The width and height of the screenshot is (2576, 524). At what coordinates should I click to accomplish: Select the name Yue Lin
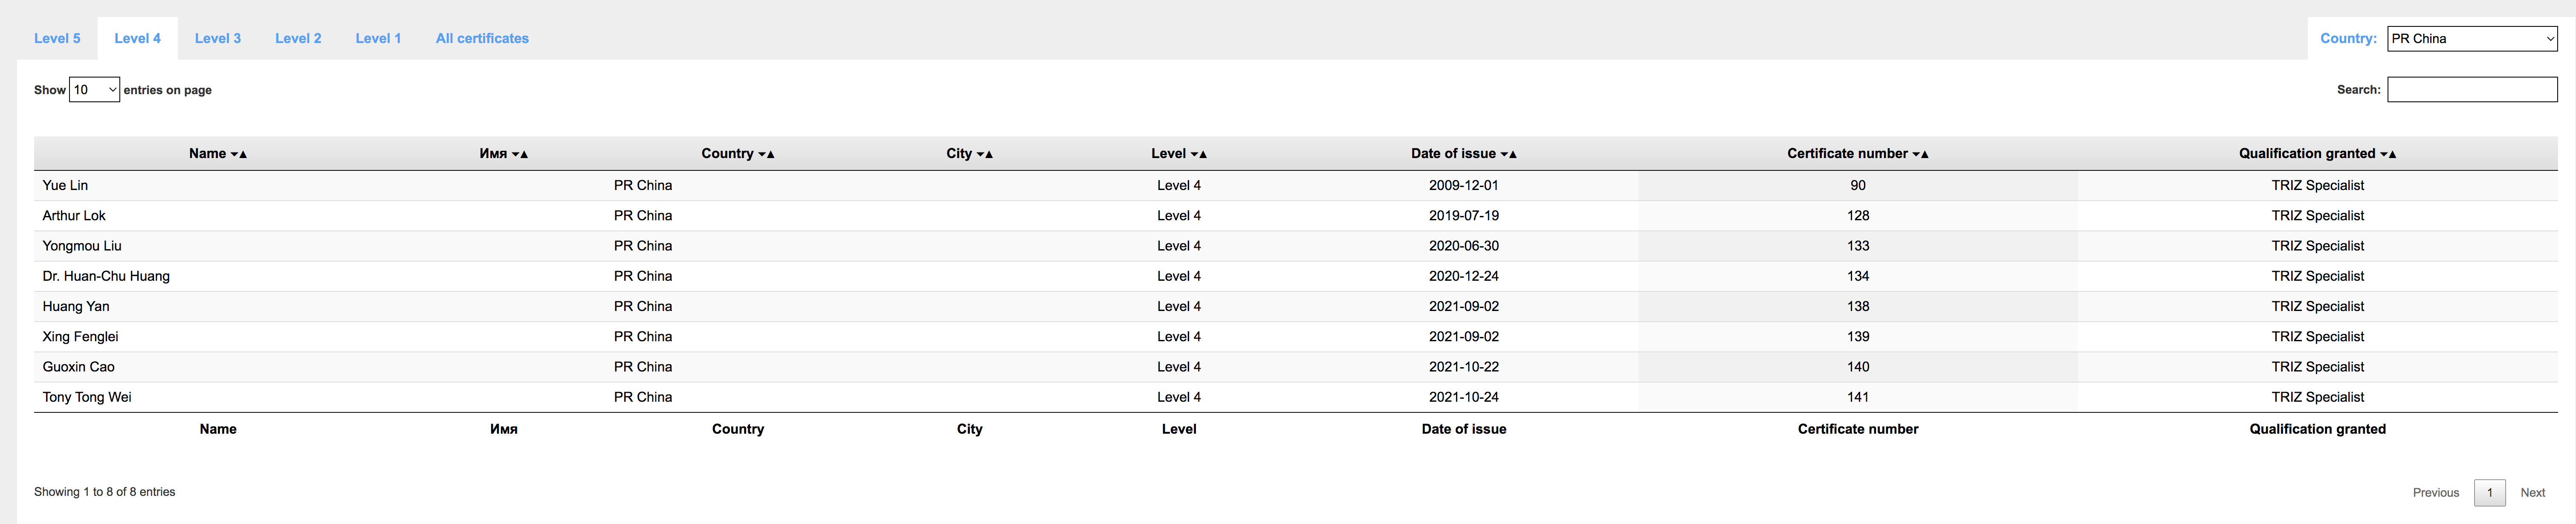pos(65,186)
